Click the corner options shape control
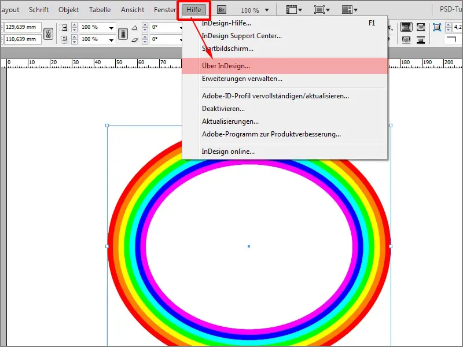Screen dimensions: 463x347 coord(453,39)
